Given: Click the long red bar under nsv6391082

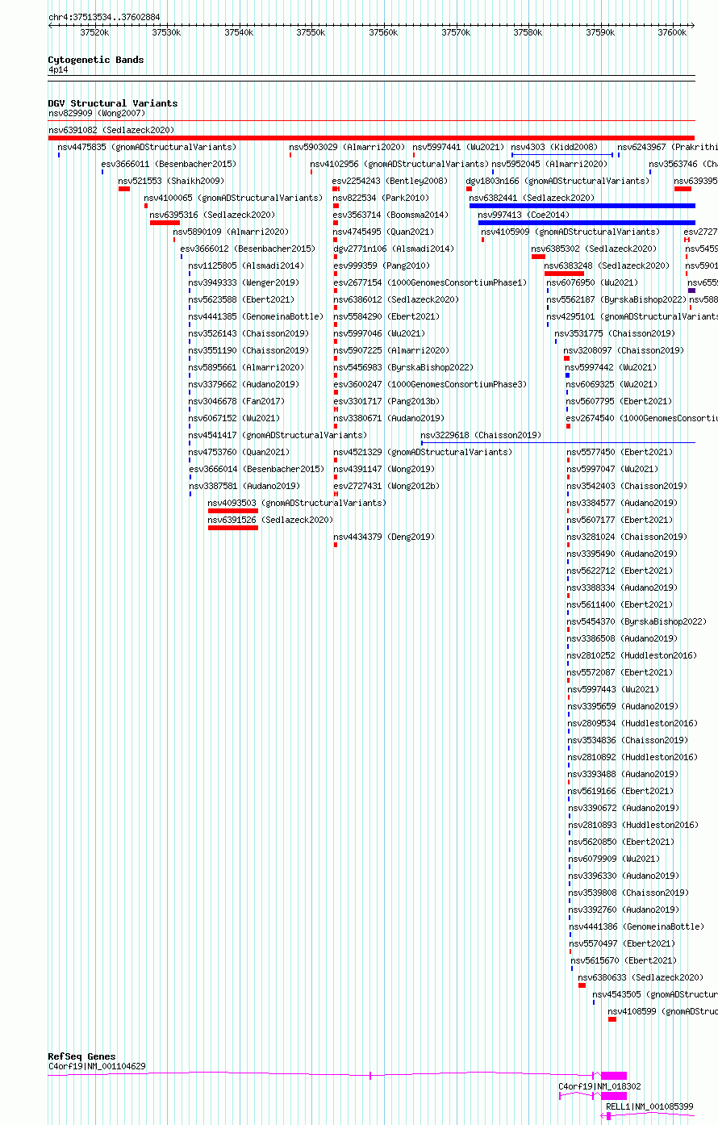Looking at the screenshot, I should click(x=371, y=138).
